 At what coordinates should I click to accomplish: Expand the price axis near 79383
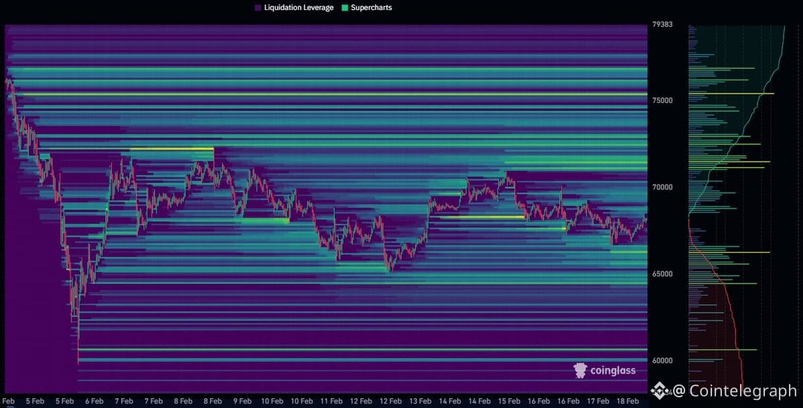662,23
